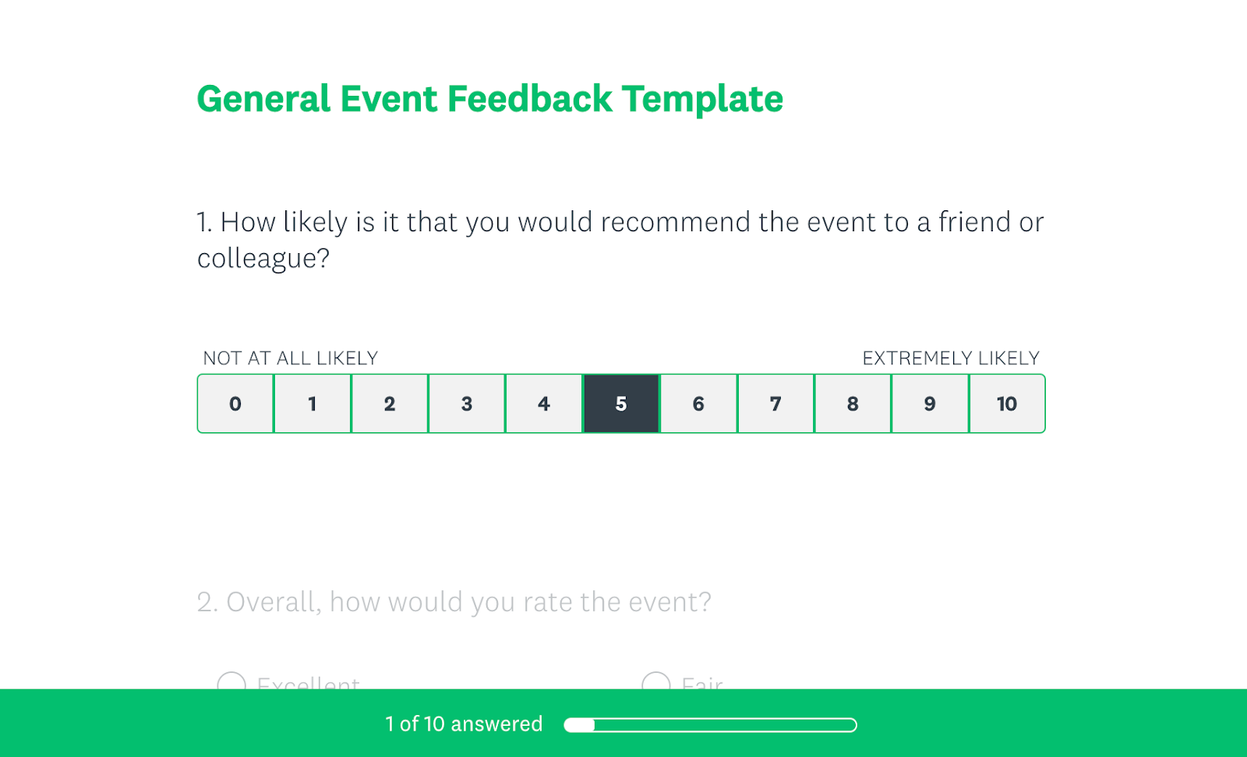Screen dimensions: 1247x757
Task: Select rating 9 on the recommendation scale
Action: 929,403
